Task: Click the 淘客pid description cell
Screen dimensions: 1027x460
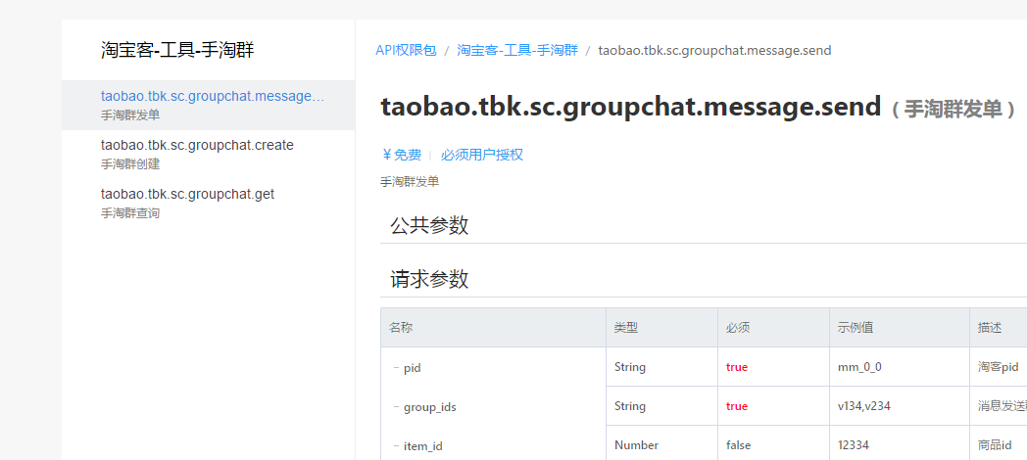Action: pos(998,367)
